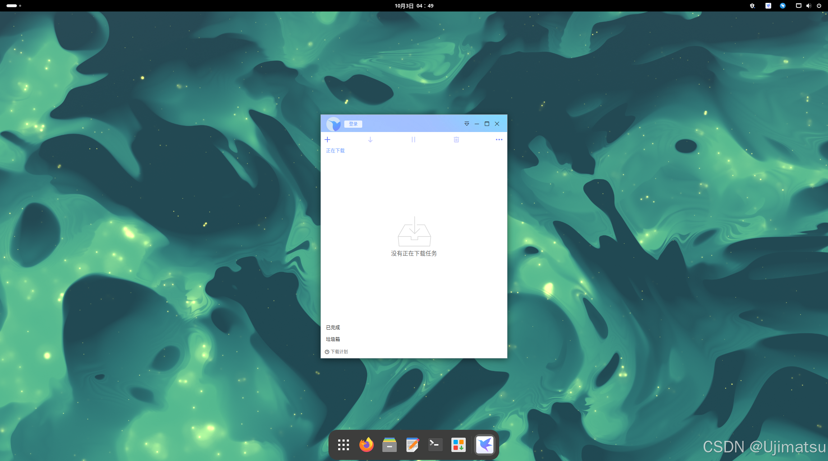This screenshot has height=461, width=828.
Task: Switch to the 已完成 section
Action: (333, 328)
